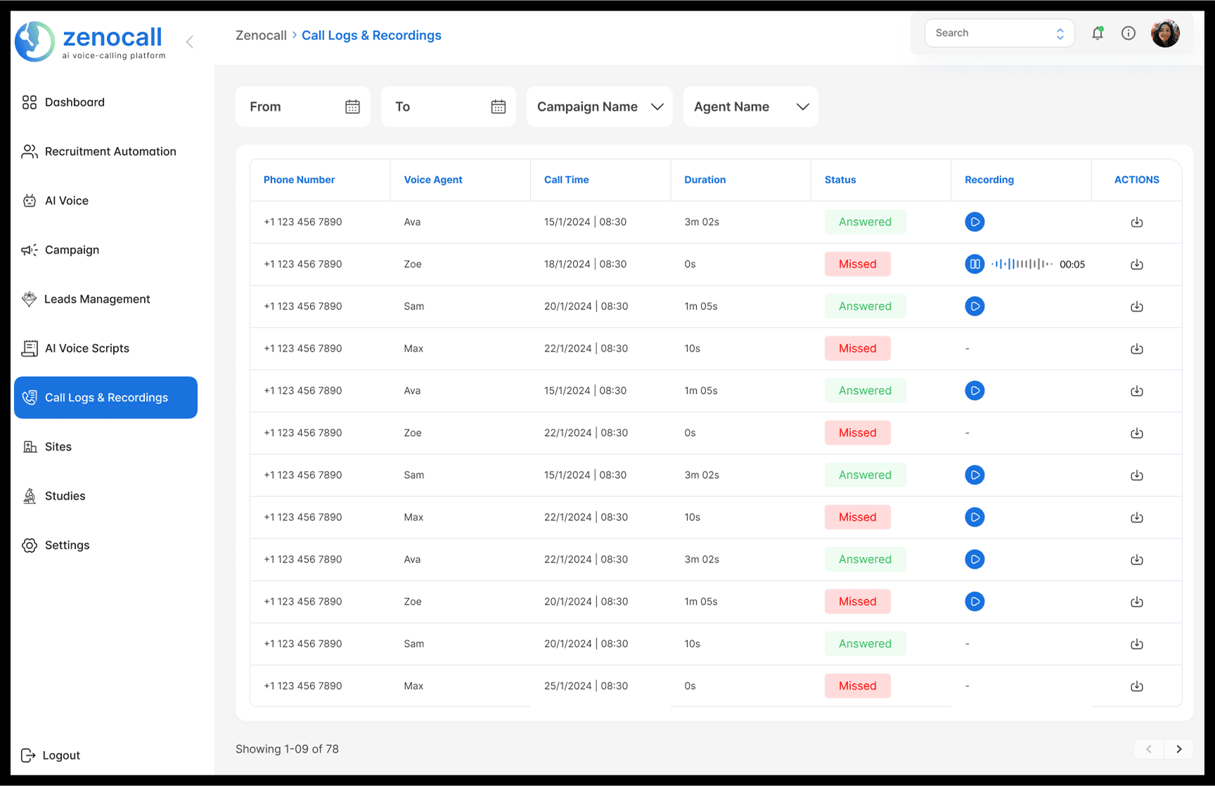Screen dimensions: 1215x786
Task: Open the Campaign megaphone icon
Action: point(29,250)
